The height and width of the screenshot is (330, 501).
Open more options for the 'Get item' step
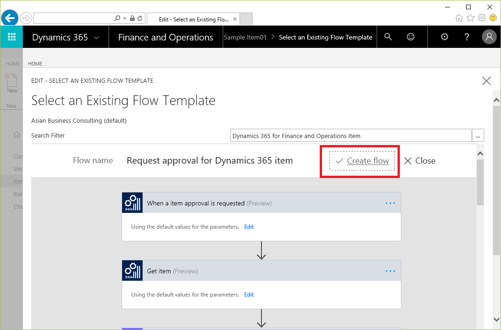pyautogui.click(x=390, y=271)
